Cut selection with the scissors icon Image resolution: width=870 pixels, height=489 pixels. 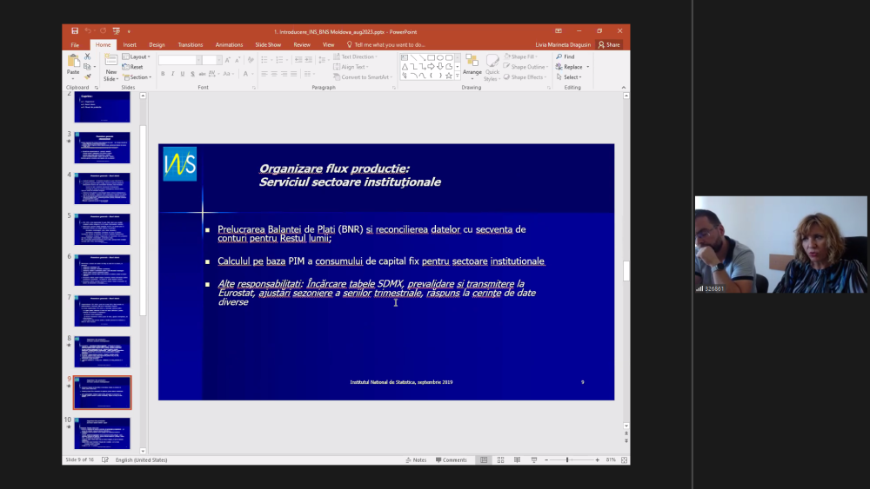click(x=87, y=56)
